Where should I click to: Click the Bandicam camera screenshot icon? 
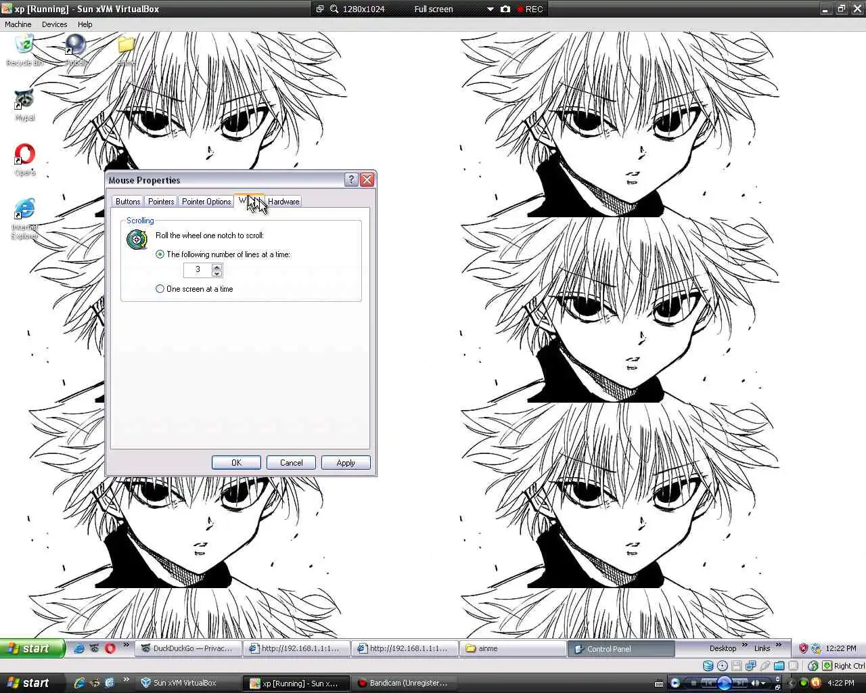click(505, 9)
